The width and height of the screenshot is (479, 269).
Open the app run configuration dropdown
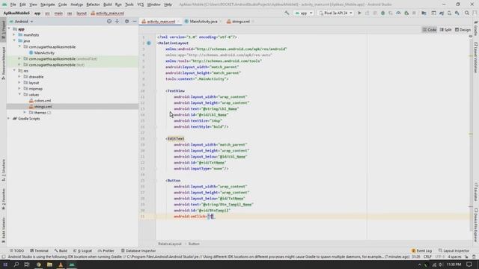[x=303, y=13]
